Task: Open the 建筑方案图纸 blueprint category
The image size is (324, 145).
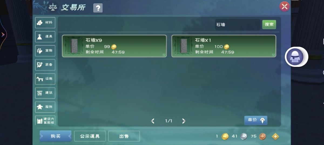Action: pos(45,121)
